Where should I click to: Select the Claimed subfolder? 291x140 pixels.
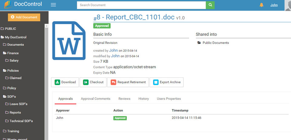click(x=15, y=78)
